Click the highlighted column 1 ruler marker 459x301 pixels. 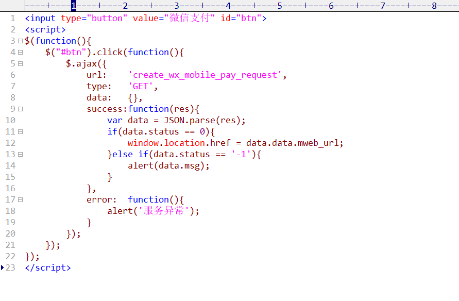point(74,6)
